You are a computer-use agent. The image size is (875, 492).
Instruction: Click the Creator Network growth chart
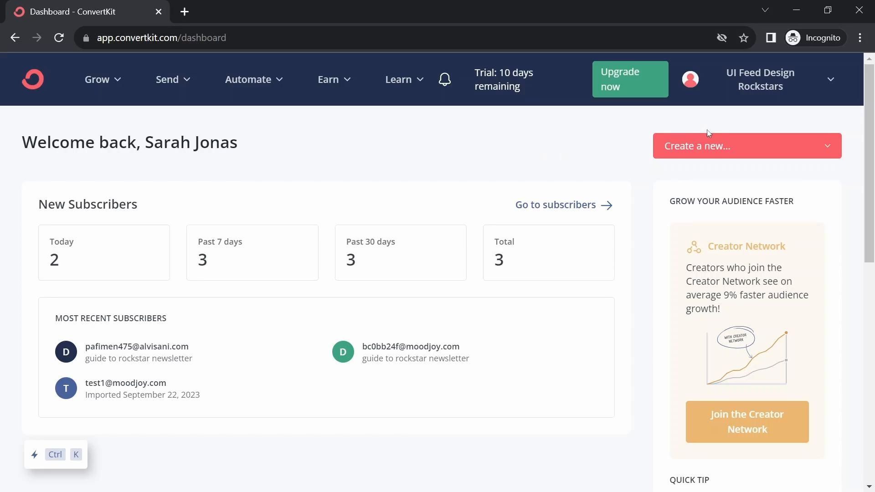pos(747,356)
